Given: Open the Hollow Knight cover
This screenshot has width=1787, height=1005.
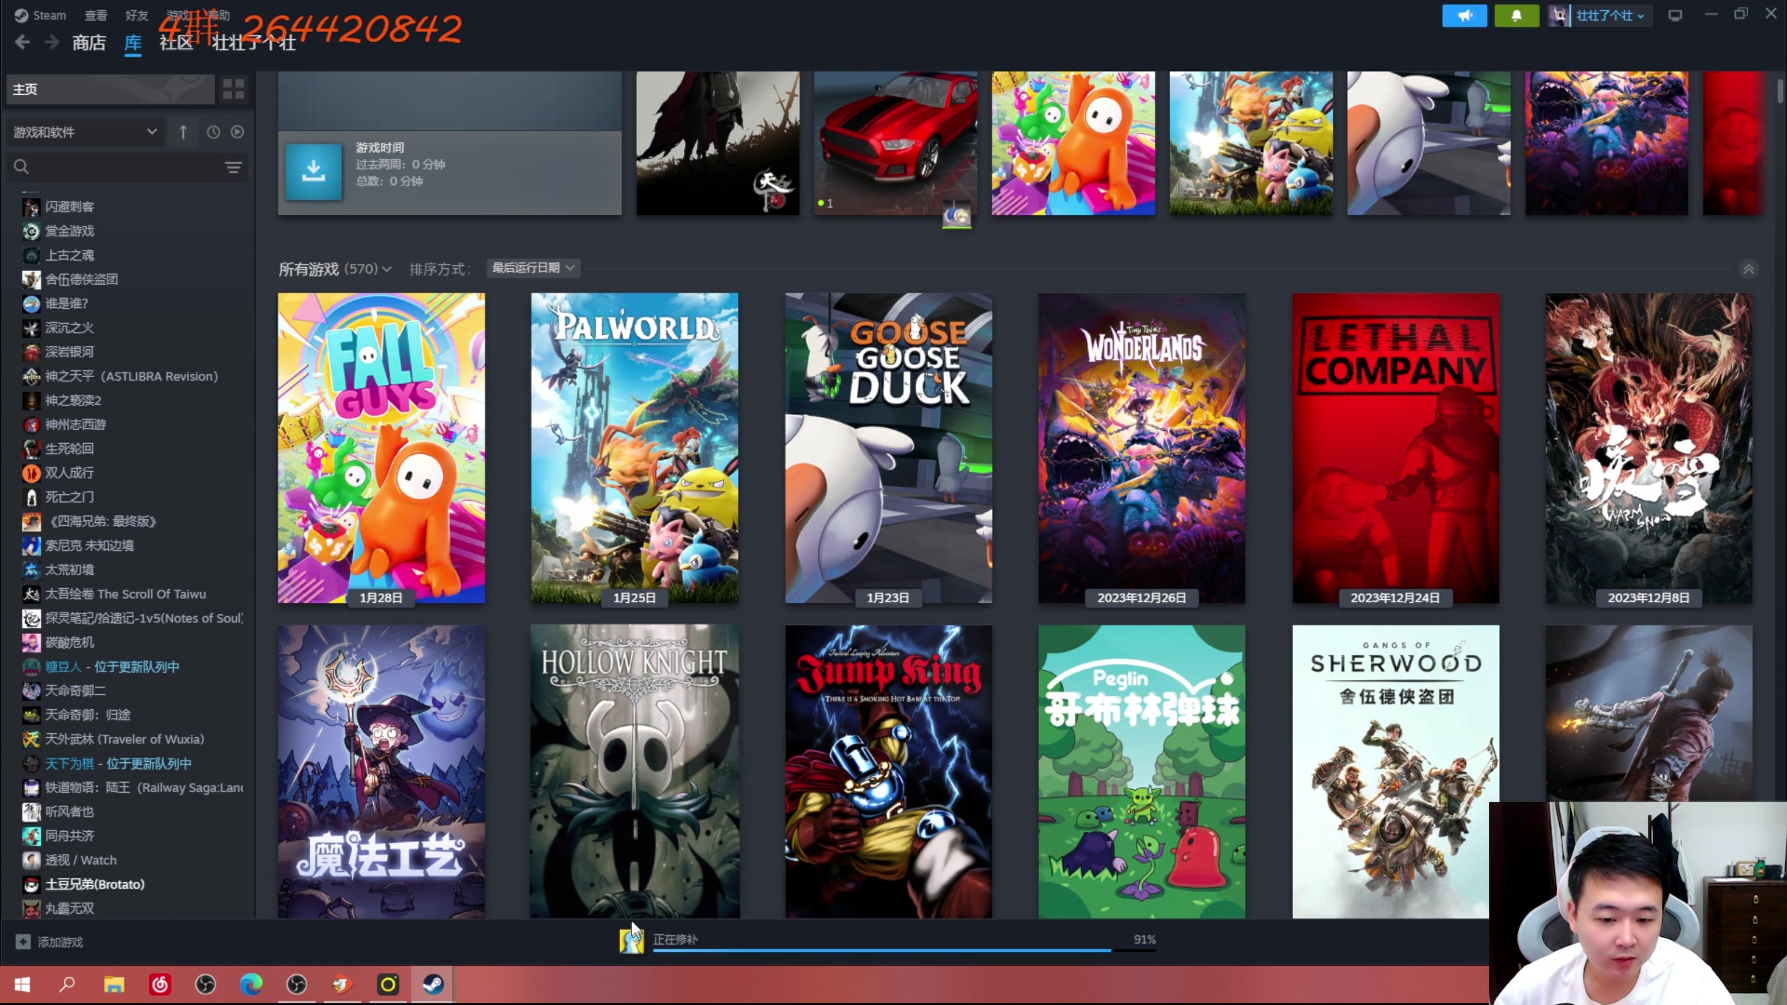Looking at the screenshot, I should click(635, 771).
